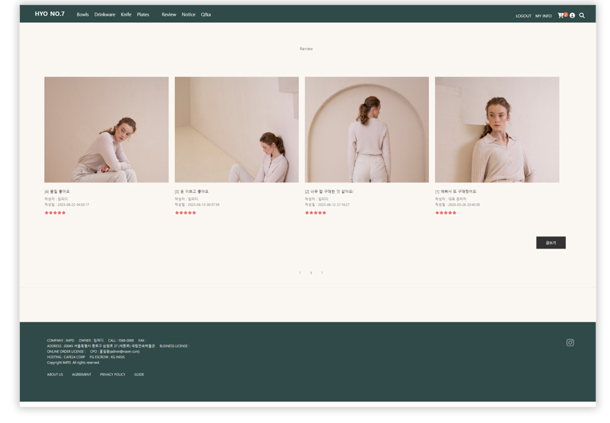Viewport: 610px width, 423px height.
Task: Click 'CALL : 1588-0000' in footer
Action: click(x=121, y=340)
